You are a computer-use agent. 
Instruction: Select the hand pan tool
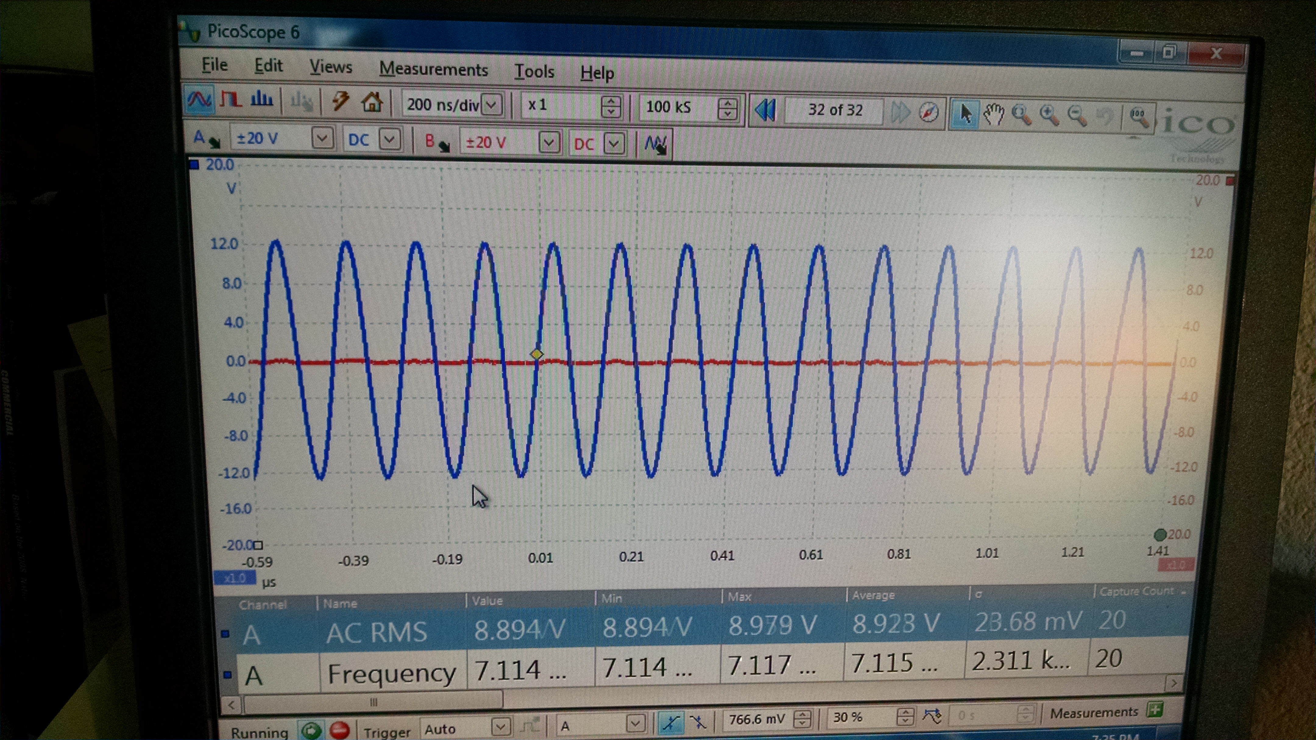[x=994, y=114]
